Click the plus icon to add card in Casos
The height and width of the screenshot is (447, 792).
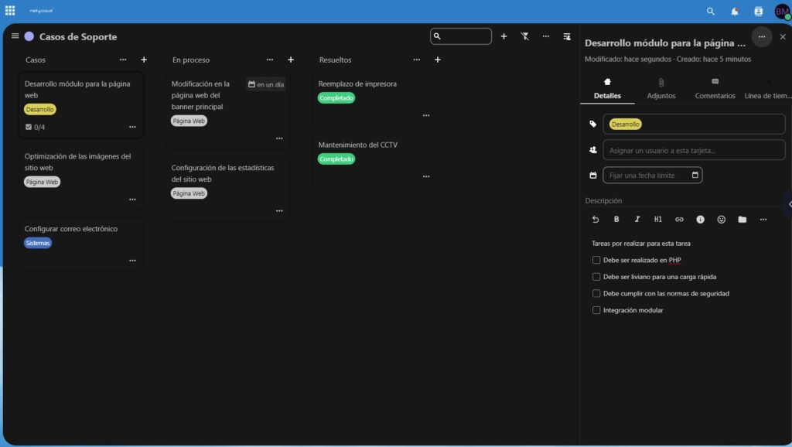pyautogui.click(x=144, y=60)
